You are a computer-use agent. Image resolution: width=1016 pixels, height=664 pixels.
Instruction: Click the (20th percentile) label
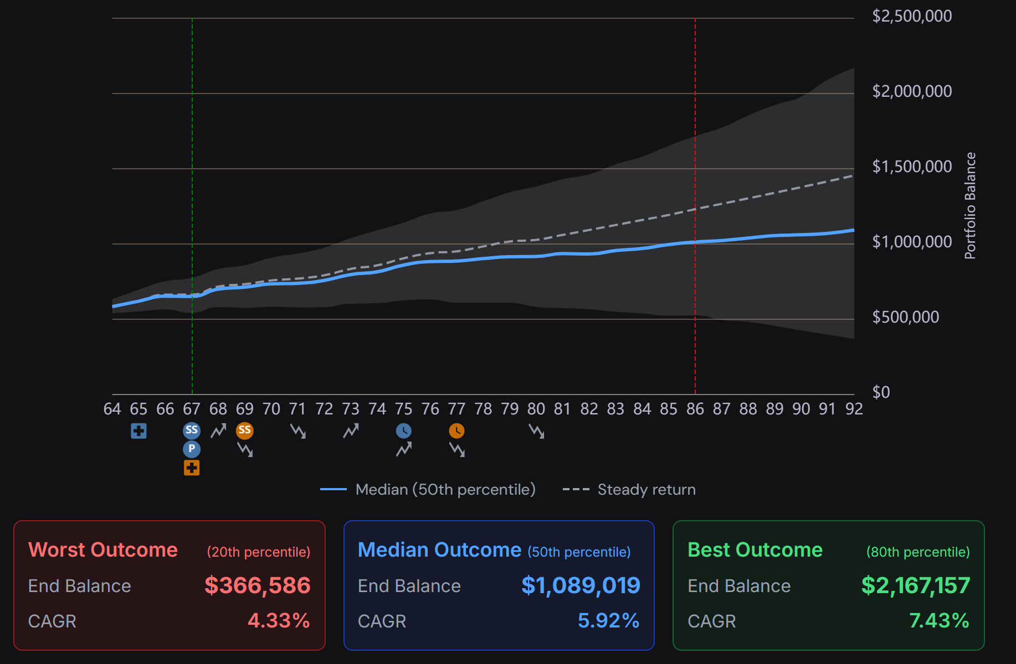(x=259, y=552)
